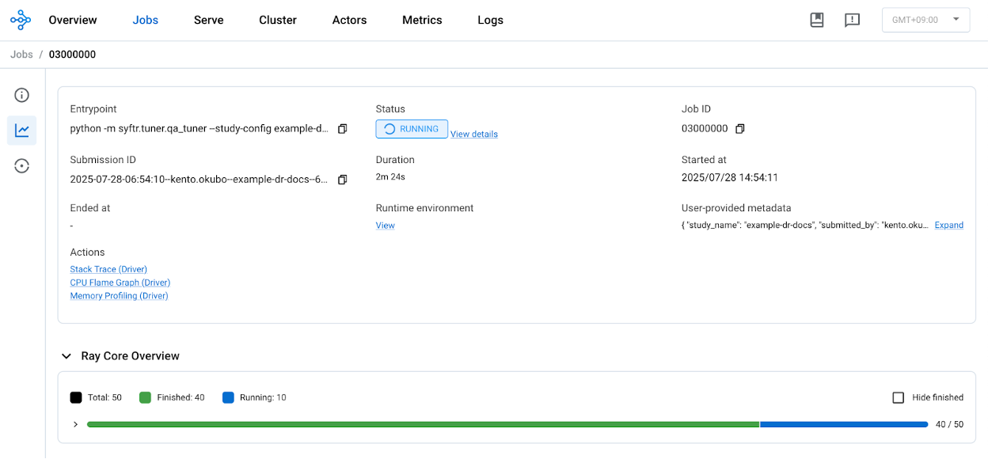Open the Ray documentation bookmark icon
This screenshot has height=459, width=988.
pyautogui.click(x=816, y=20)
